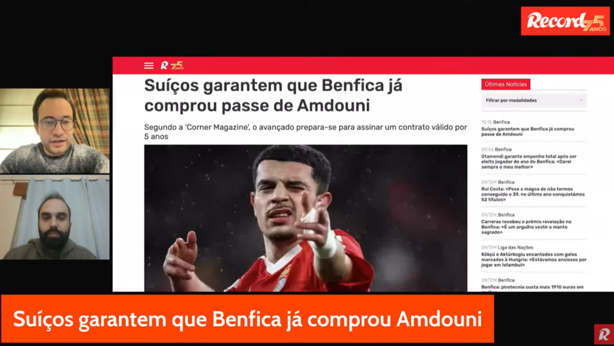Open the Otamendi garante empenho total article
Image resolution: width=614 pixels, height=346 pixels.
tap(529, 161)
